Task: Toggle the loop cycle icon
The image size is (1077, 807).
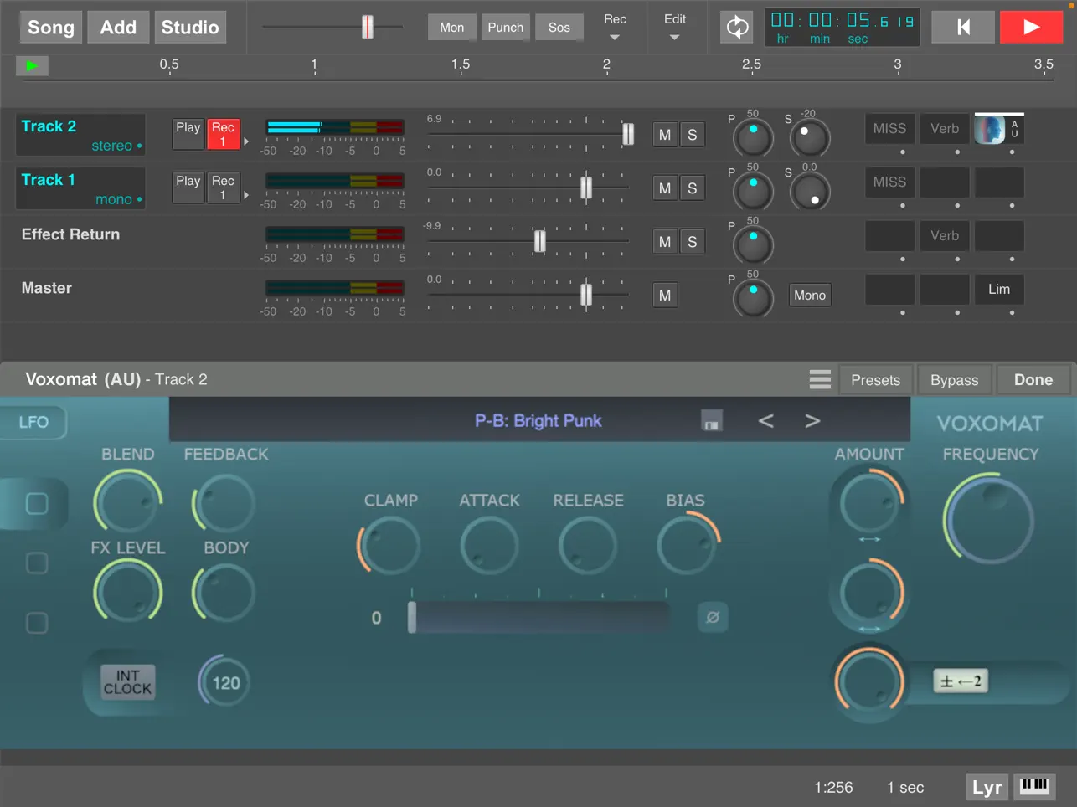Action: (737, 27)
